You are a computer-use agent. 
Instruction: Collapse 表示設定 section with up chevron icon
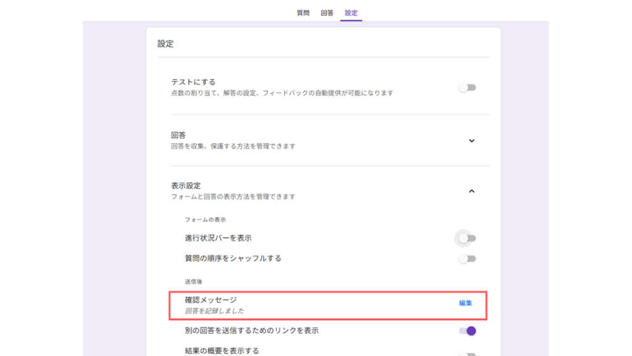click(x=472, y=192)
